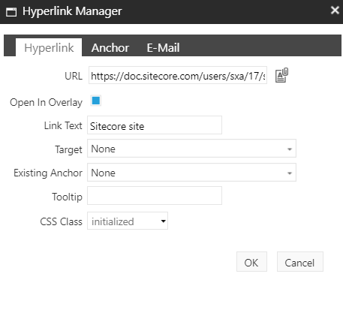This screenshot has width=343, height=316.
Task: Click the arrow of Existing Anchor dropdown
Action: tap(290, 173)
